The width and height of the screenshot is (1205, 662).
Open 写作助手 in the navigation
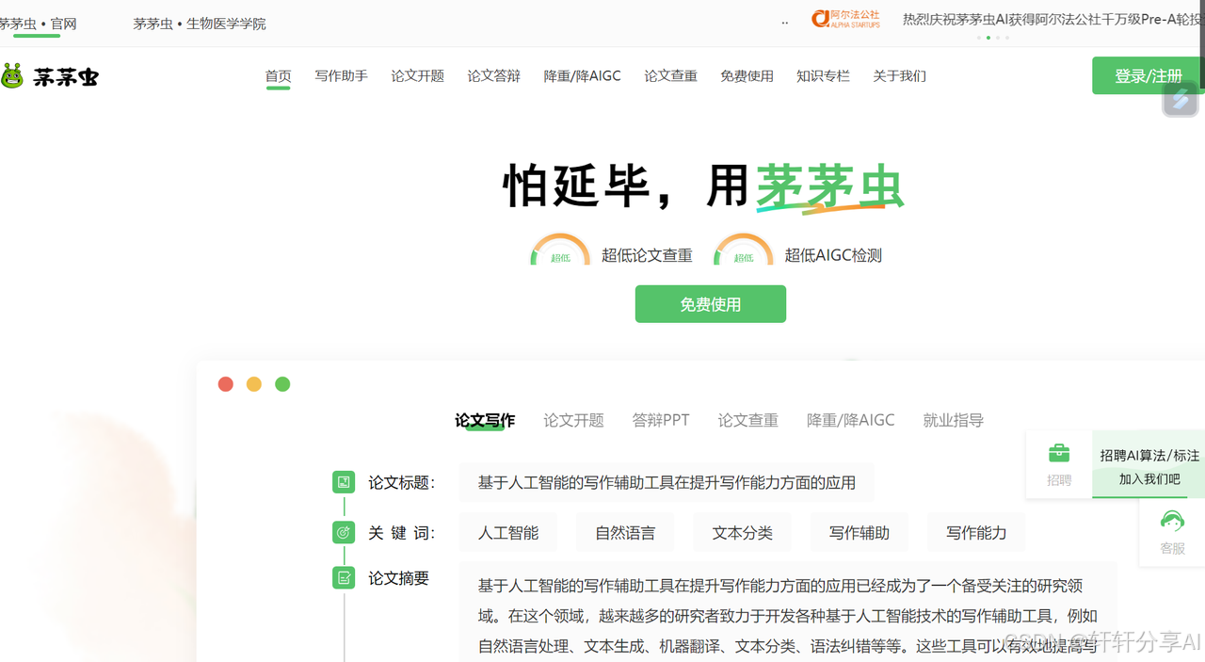[341, 76]
